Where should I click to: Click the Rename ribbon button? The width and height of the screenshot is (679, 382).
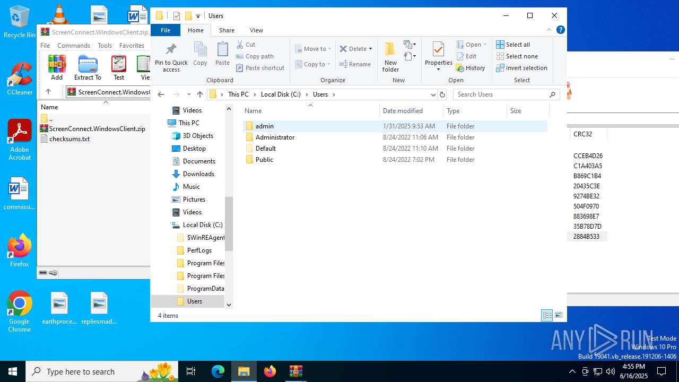pyautogui.click(x=355, y=64)
